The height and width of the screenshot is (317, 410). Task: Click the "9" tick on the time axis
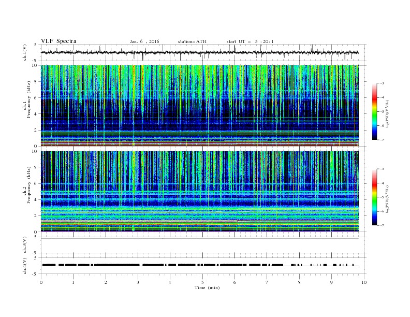click(x=331, y=282)
